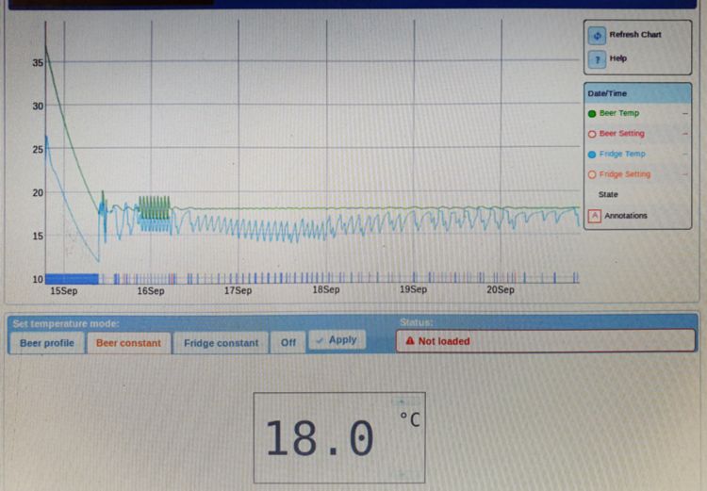Click the Refresh Chart icon
This screenshot has width=707, height=491.
click(597, 36)
